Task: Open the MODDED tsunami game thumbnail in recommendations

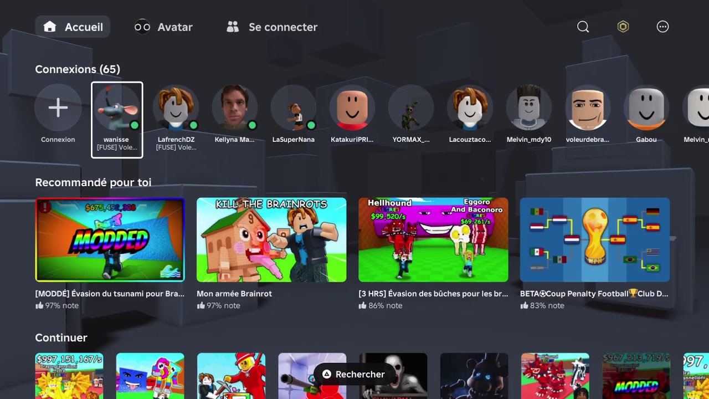Action: tap(110, 240)
